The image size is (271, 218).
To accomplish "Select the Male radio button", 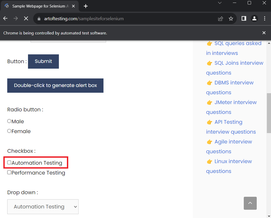I will [x=9, y=121].
